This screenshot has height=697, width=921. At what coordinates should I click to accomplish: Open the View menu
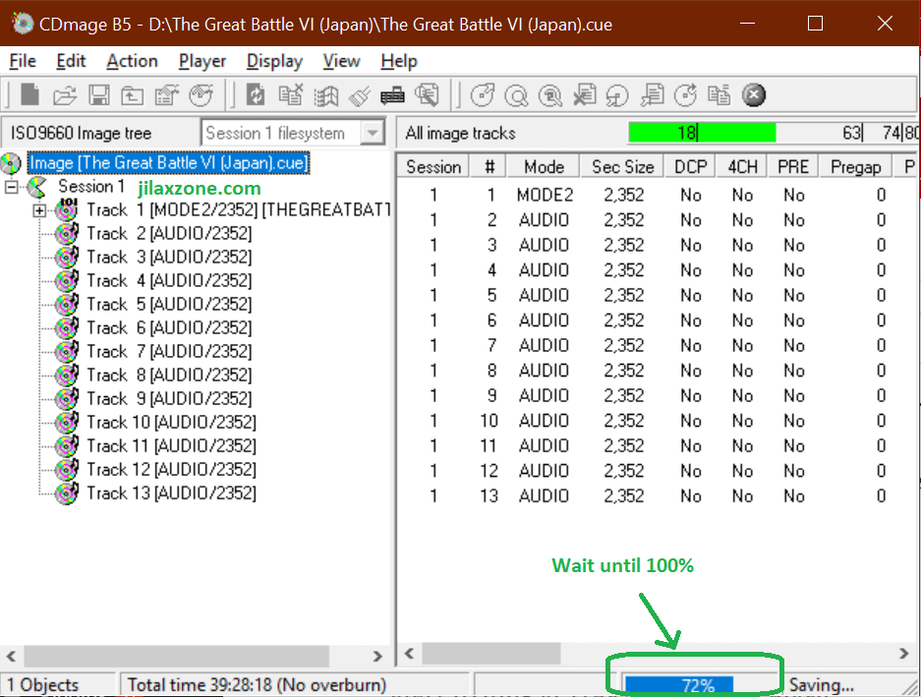[341, 61]
